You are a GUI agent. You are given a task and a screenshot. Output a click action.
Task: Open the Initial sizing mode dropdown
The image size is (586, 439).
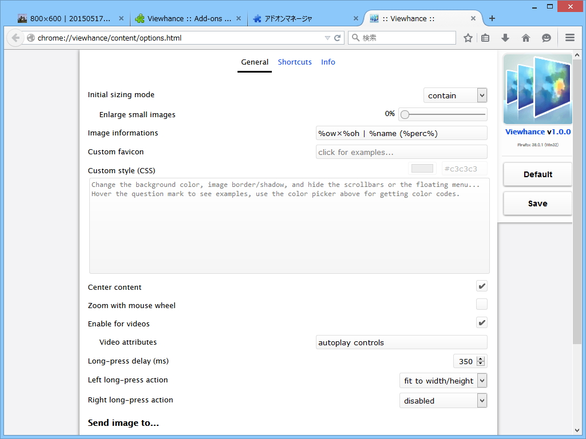(x=455, y=95)
